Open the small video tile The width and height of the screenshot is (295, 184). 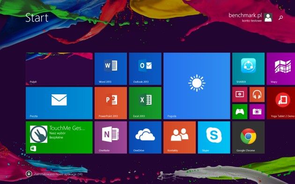tap(240, 94)
